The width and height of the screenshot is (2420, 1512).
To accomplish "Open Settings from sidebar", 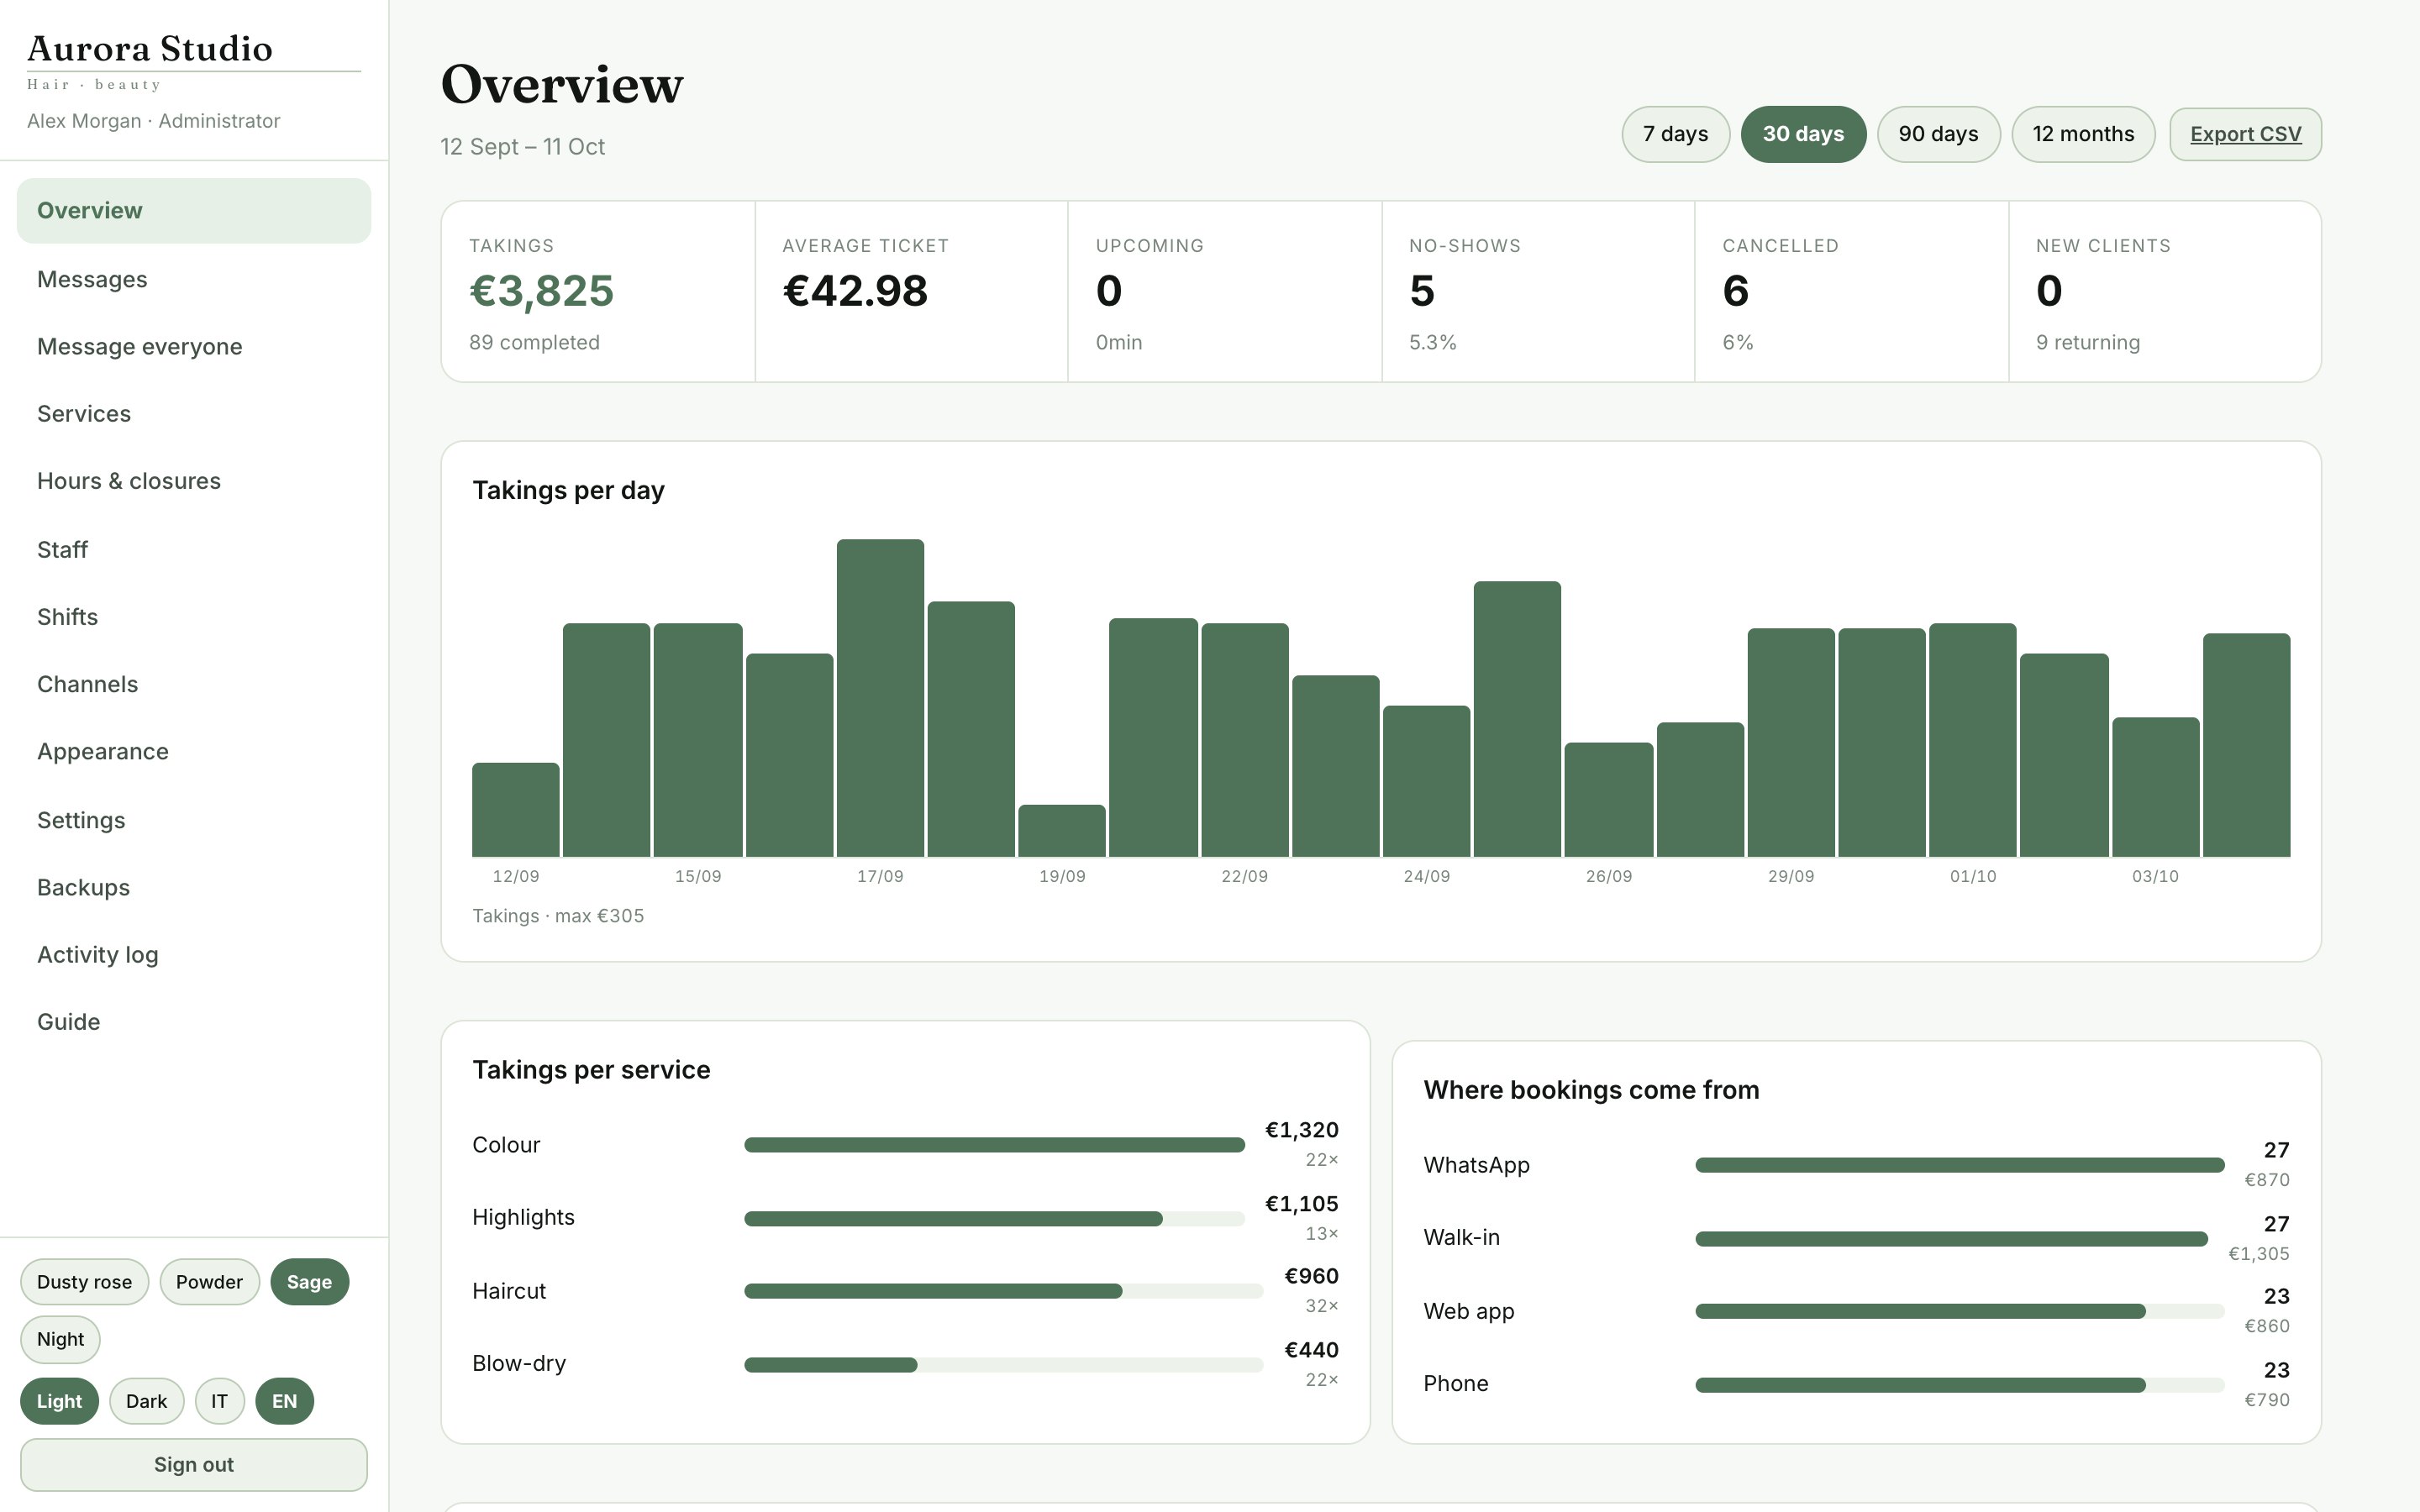I will click(x=193, y=819).
